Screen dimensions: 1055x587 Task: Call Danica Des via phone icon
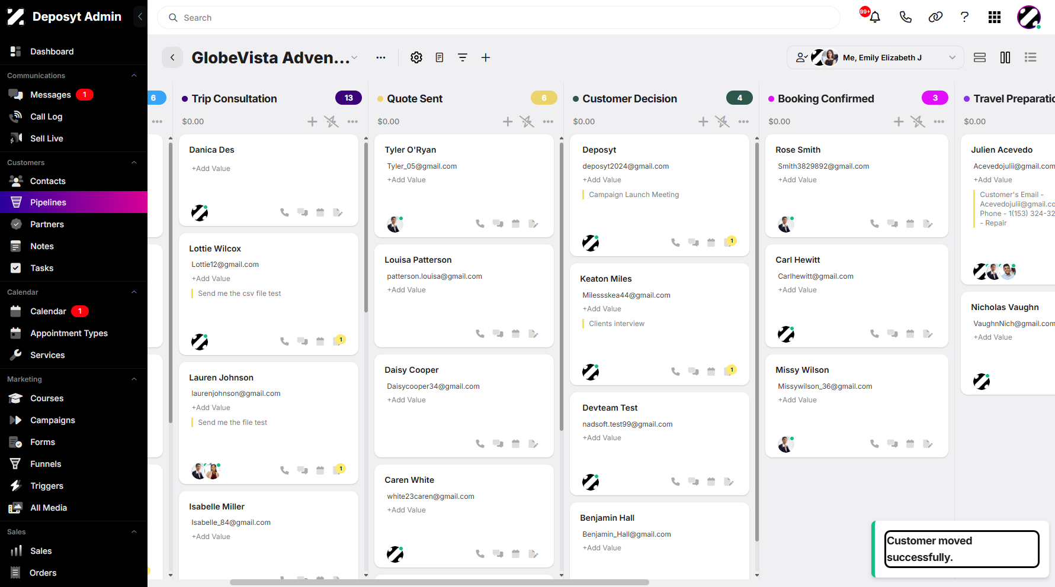[284, 212]
